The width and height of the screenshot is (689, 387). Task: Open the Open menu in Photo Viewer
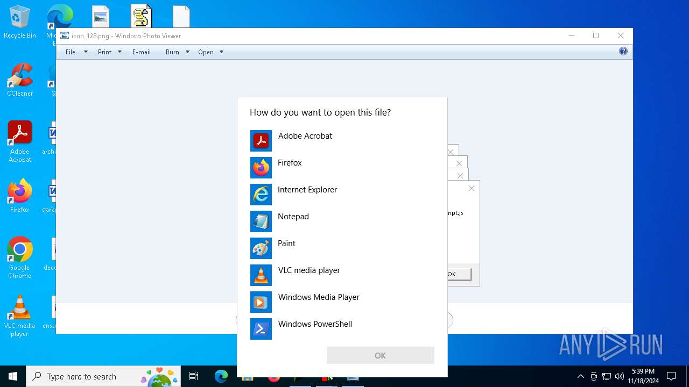206,52
